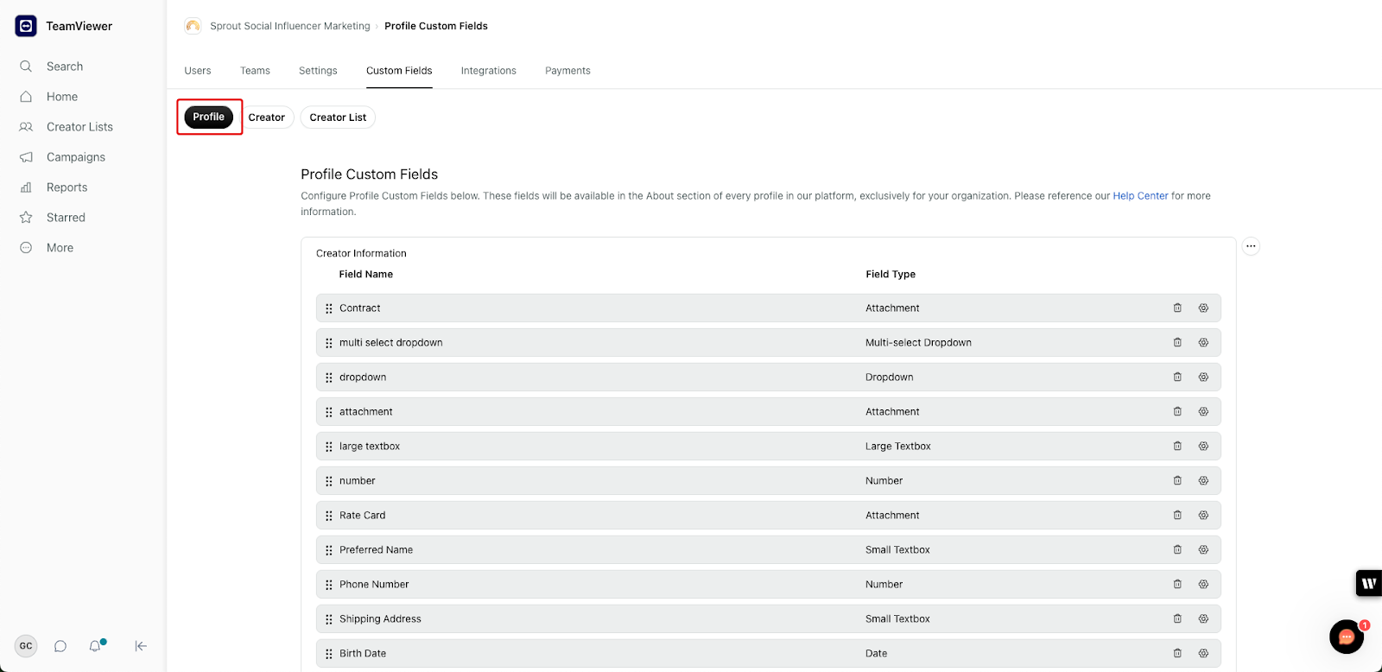Switch to the Teams tab

pos(255,71)
